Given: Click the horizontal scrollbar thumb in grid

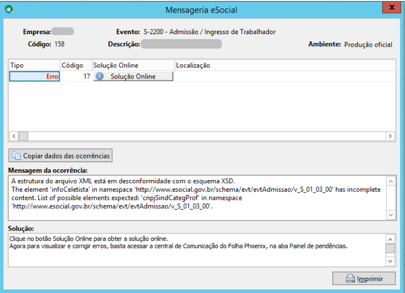Looking at the screenshot, I should click(x=23, y=136).
